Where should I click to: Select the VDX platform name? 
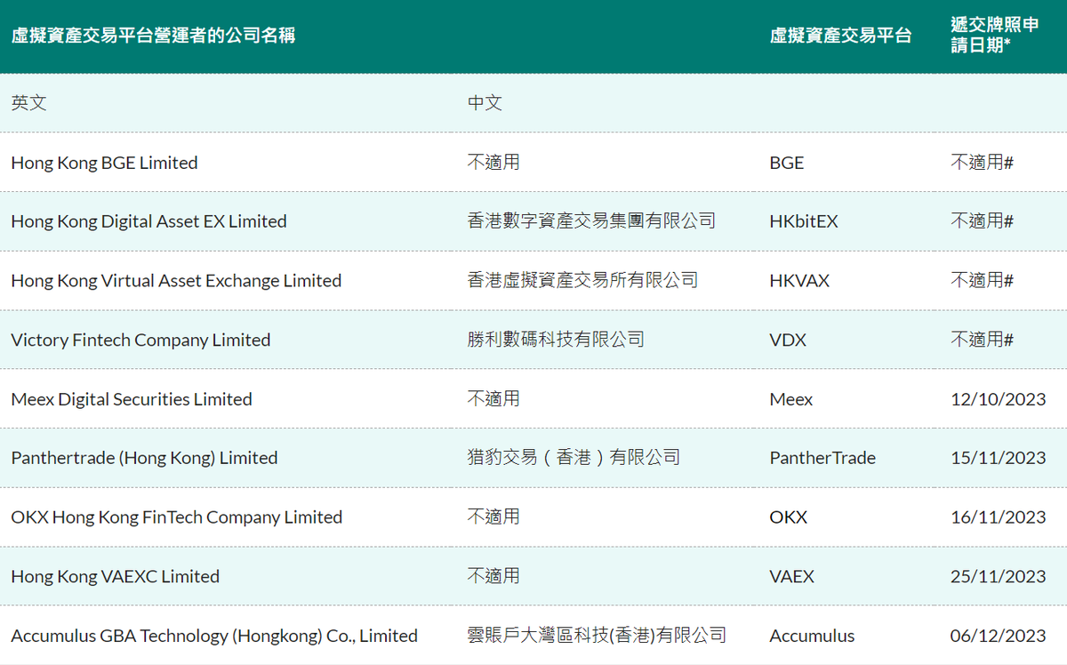[x=788, y=340]
